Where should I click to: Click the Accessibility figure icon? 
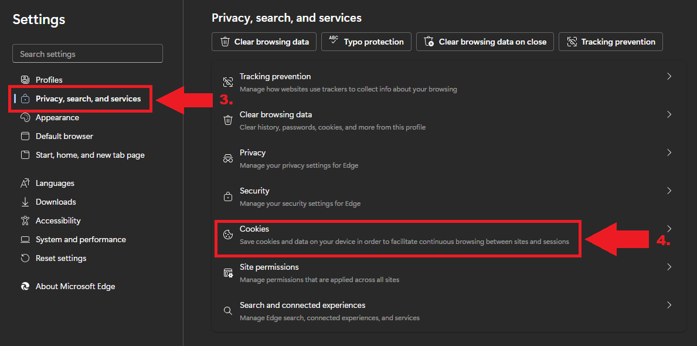(x=25, y=221)
